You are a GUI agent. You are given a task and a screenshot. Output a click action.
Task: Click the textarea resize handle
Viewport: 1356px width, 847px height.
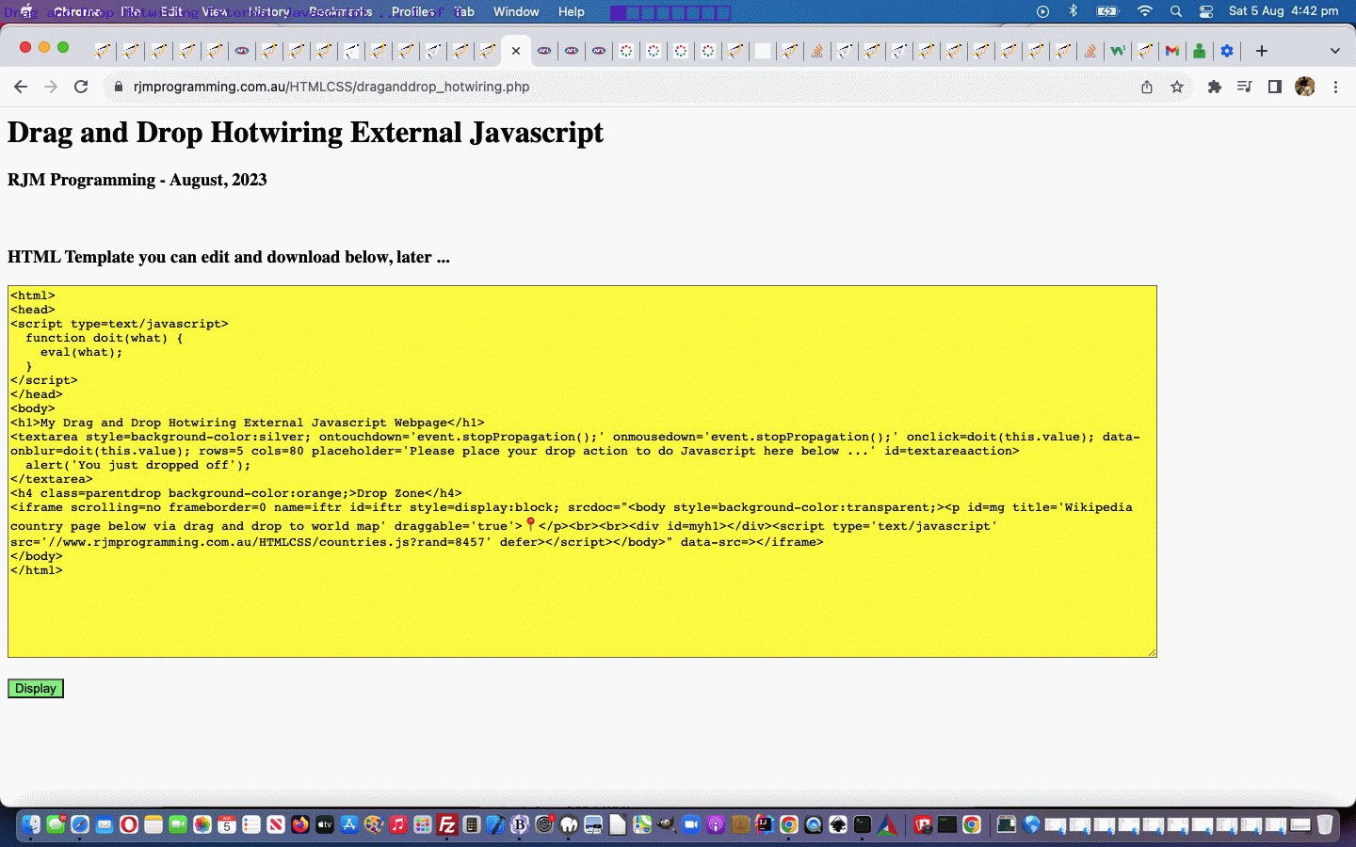coord(1151,651)
